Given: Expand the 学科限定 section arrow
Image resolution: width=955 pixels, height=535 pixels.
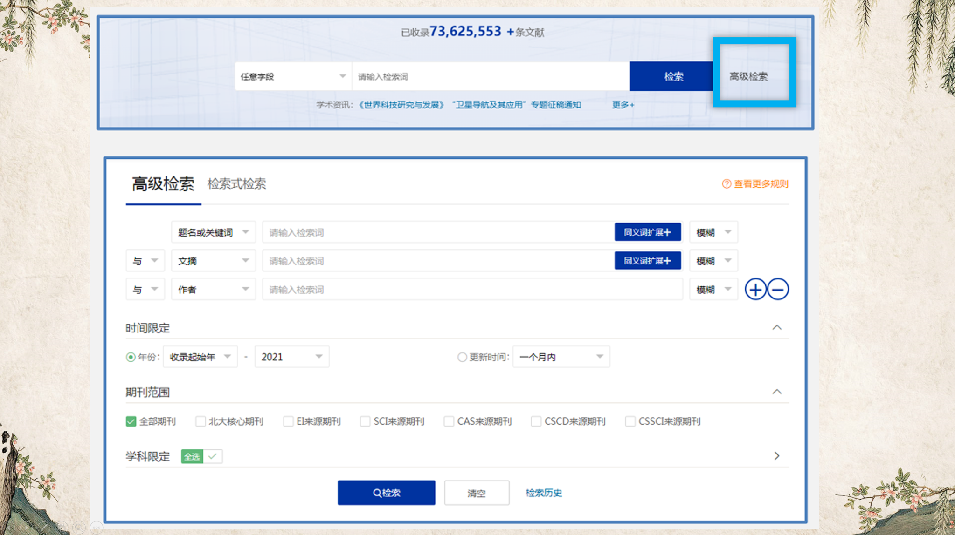Looking at the screenshot, I should 777,456.
